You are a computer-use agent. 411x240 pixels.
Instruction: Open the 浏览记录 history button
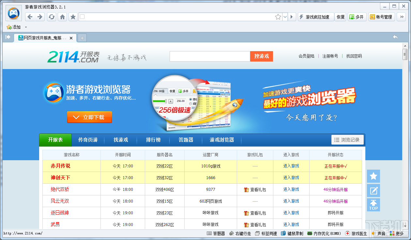click(x=347, y=140)
